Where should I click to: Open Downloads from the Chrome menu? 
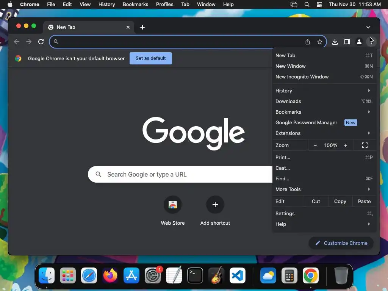(x=324, y=101)
